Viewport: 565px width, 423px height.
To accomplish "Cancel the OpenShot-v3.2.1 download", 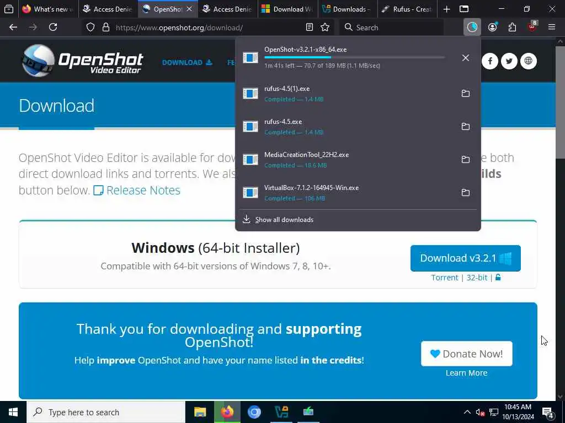I will (466, 57).
